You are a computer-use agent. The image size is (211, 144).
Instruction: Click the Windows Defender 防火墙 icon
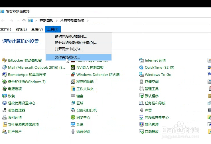(x=73, y=74)
